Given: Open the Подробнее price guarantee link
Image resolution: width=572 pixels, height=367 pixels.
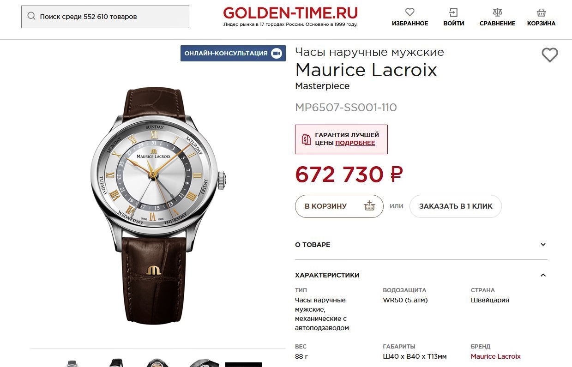Looking at the screenshot, I should tap(355, 143).
